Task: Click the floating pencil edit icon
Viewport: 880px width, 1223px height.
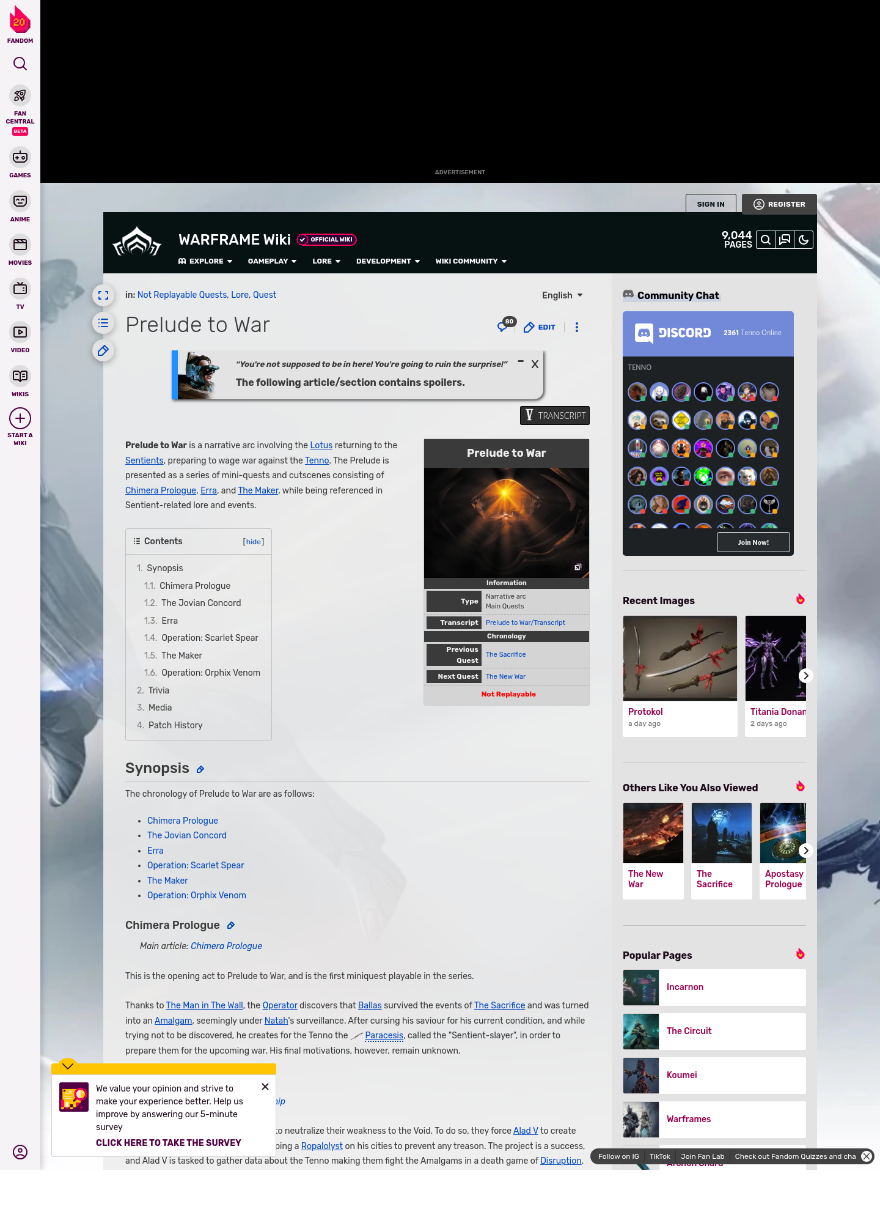Action: [103, 350]
